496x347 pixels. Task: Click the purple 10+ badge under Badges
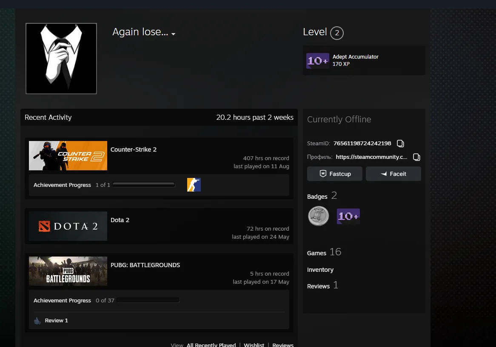[348, 216]
